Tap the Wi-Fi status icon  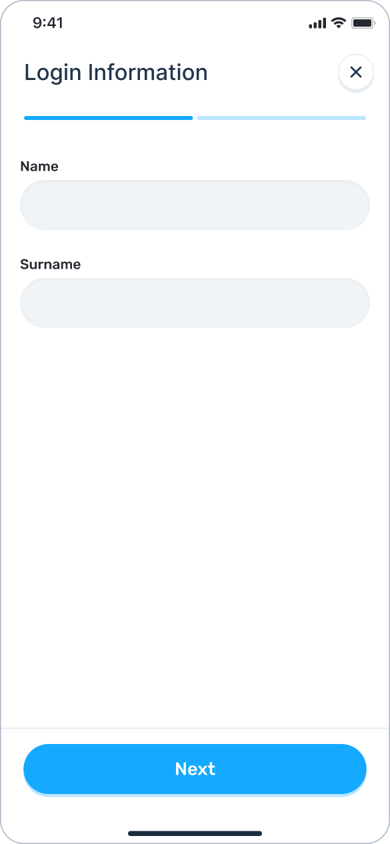click(x=339, y=23)
